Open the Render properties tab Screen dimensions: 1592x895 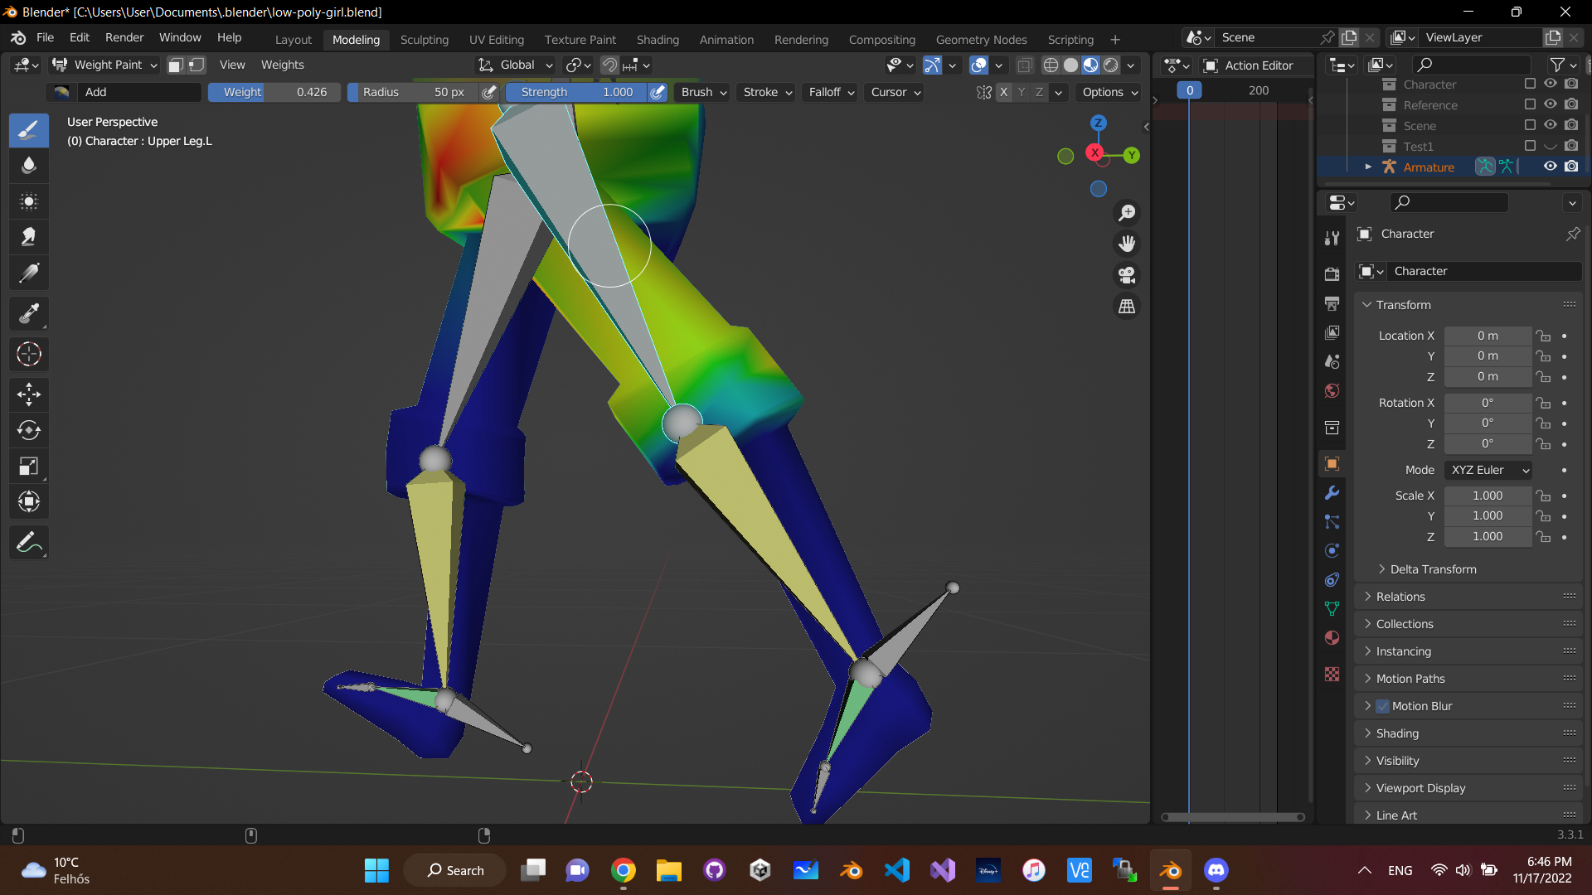1332,274
